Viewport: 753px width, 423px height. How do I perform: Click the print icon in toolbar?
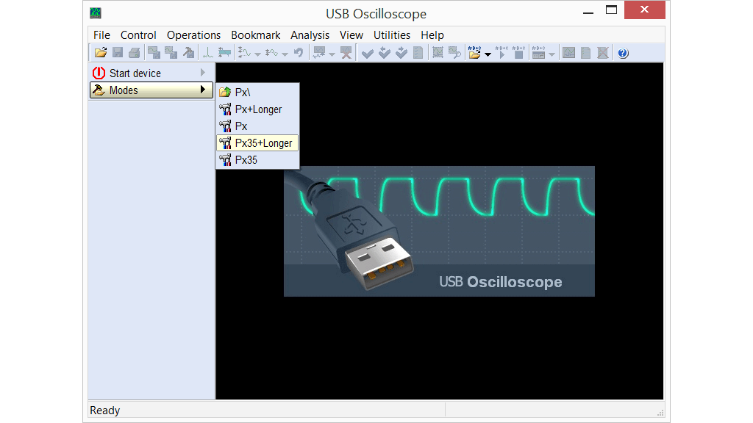[x=135, y=53]
